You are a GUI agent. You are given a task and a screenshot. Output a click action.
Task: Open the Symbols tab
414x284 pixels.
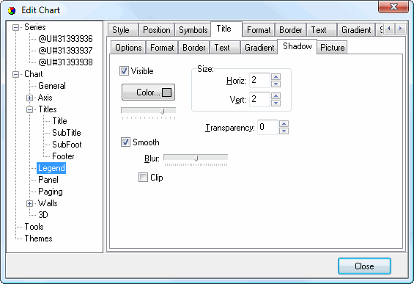tap(193, 30)
